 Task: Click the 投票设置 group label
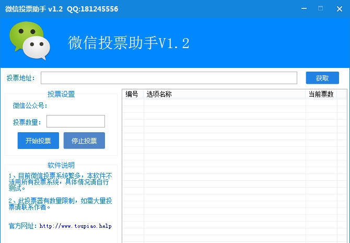tap(61, 94)
